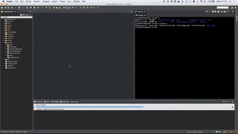This screenshot has height=134, width=238.
Task: Select LICENSE file in Project Explorer
Action: coord(10,66)
